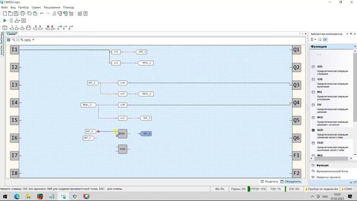Click the Разделить button
Screen dimensions: 357x201
[269, 181]
